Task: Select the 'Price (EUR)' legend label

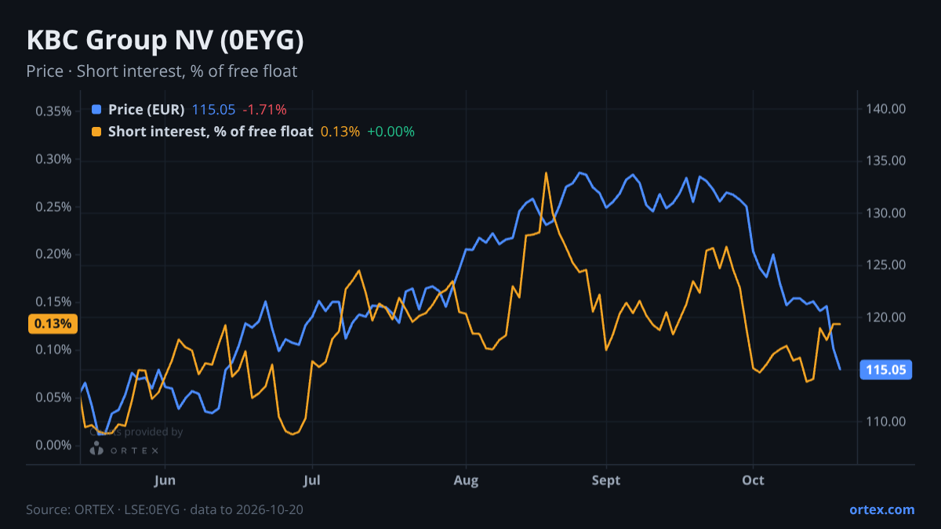Action: (x=147, y=110)
